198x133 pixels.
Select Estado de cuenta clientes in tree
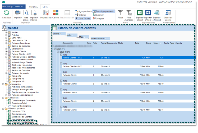(x=23, y=122)
